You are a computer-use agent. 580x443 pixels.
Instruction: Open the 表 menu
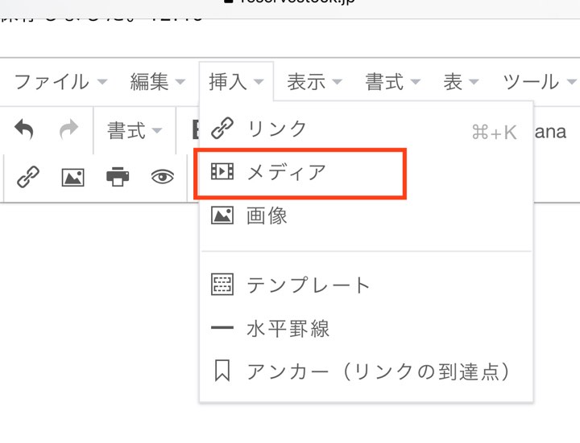461,81
